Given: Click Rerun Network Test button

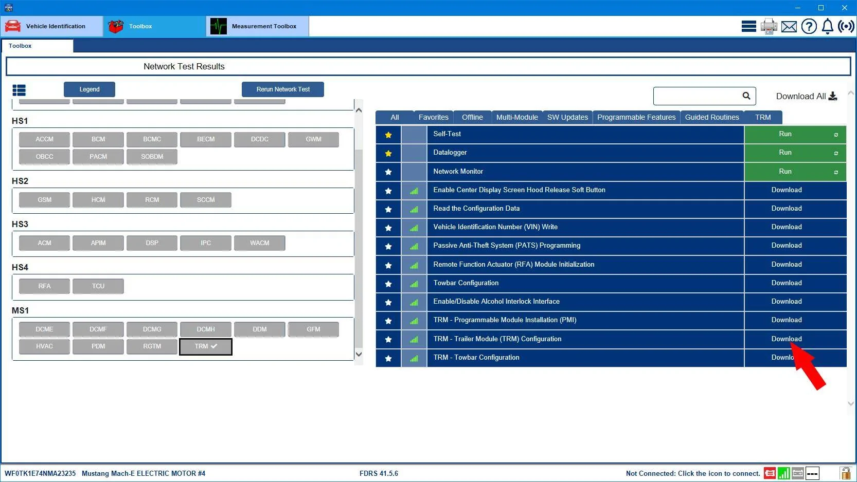Looking at the screenshot, I should 283,89.
